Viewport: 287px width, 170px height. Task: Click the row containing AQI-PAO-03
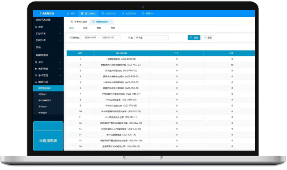pyautogui.click(x=161, y=70)
